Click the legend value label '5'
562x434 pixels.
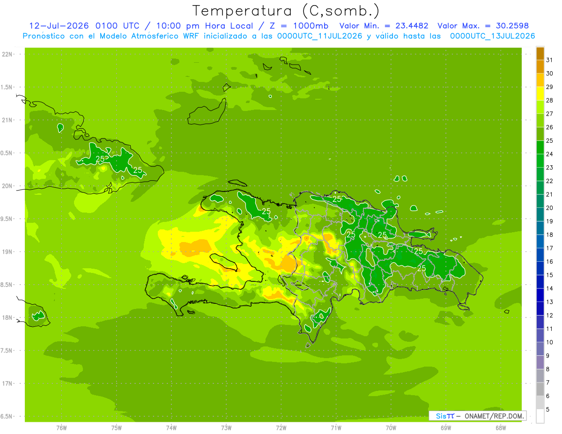pos(548,410)
